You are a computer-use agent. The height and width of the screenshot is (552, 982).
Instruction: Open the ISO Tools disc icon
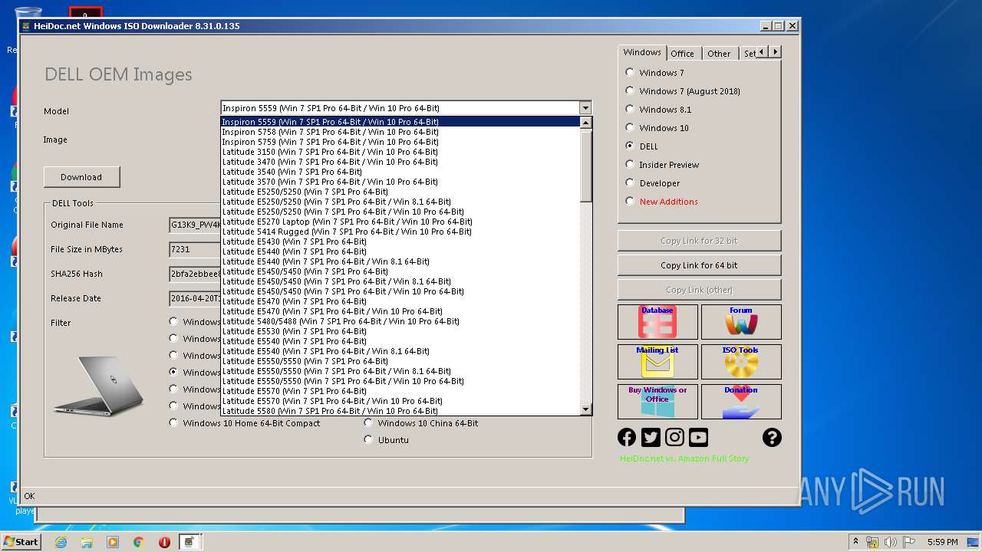(x=741, y=362)
